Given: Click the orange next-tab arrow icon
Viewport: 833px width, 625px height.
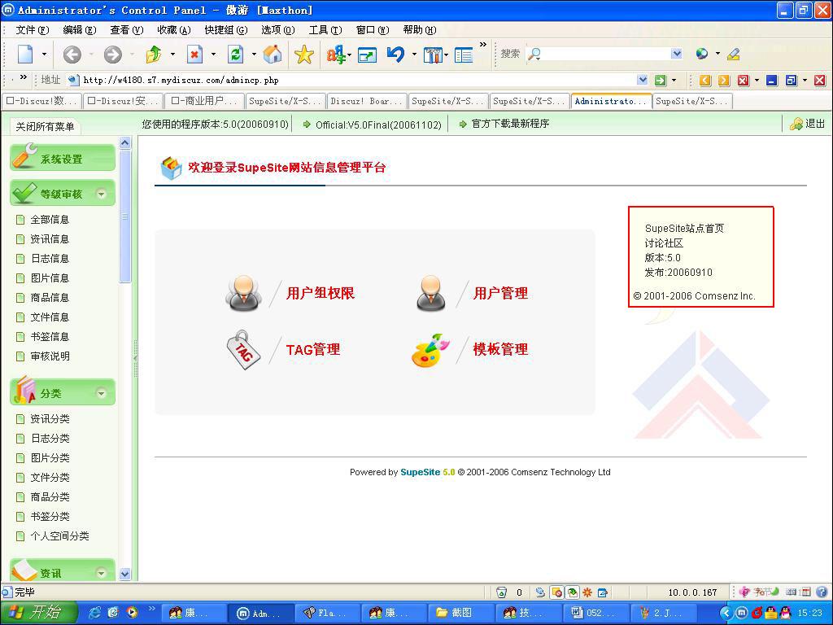Looking at the screenshot, I should click(724, 81).
